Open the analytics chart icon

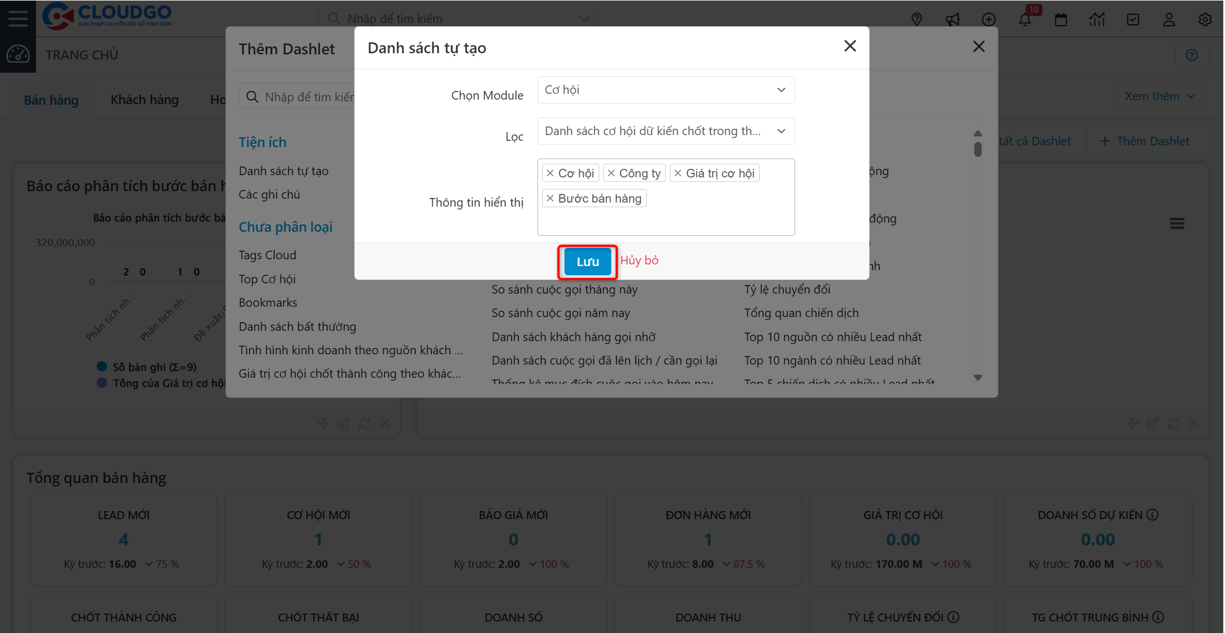(x=1097, y=19)
